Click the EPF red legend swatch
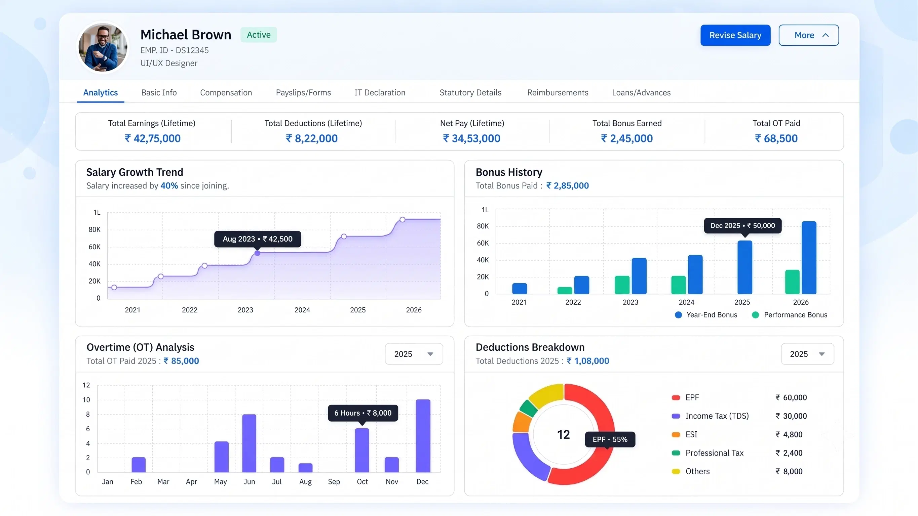 pos(676,397)
